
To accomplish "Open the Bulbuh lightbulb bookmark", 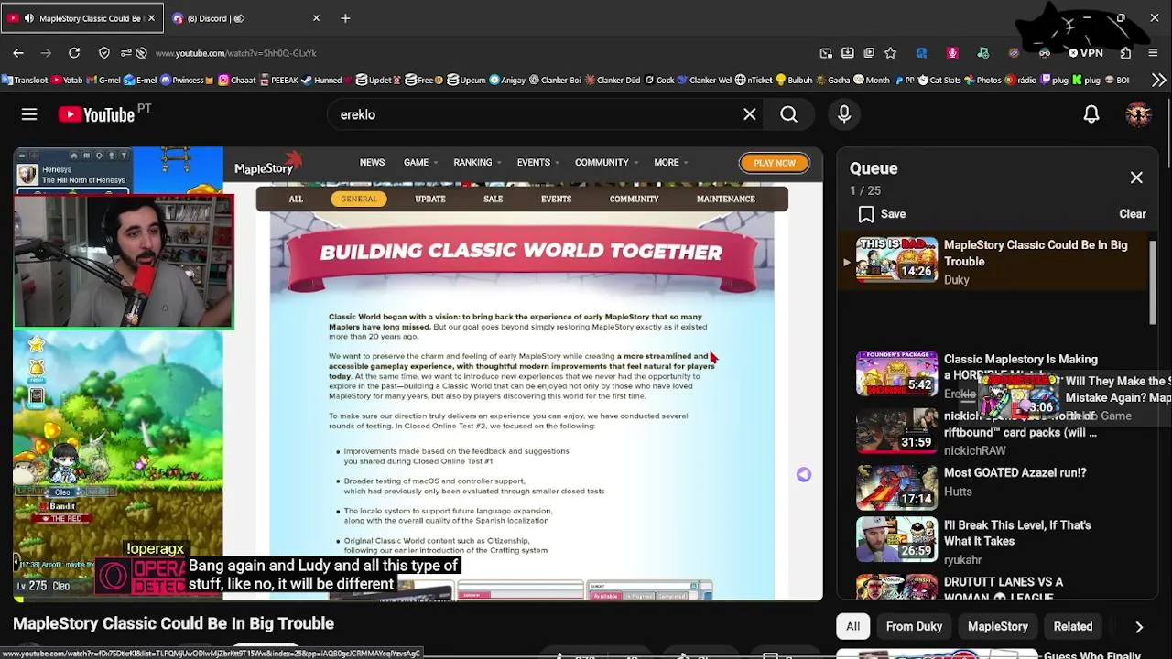I will point(793,81).
